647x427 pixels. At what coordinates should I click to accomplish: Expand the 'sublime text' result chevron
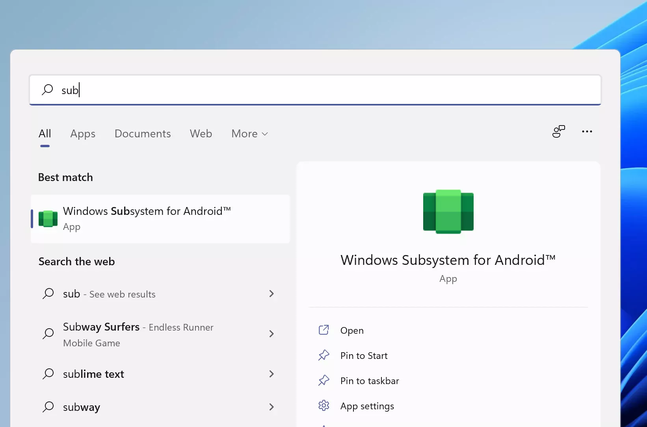[271, 374]
